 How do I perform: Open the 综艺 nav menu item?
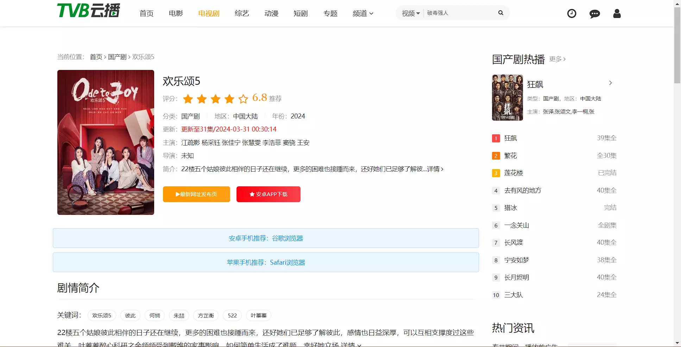[x=242, y=13]
